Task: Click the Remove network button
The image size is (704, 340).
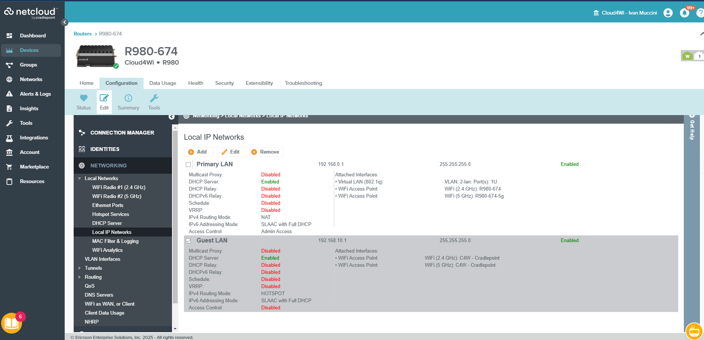Action: (x=266, y=152)
